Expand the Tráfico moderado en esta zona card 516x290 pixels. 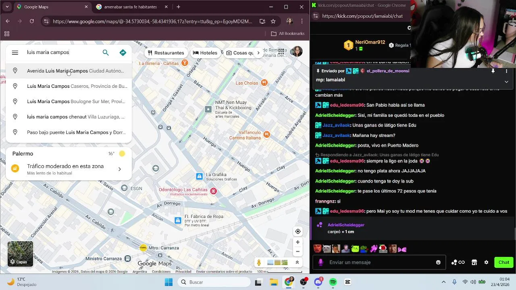coord(69,169)
